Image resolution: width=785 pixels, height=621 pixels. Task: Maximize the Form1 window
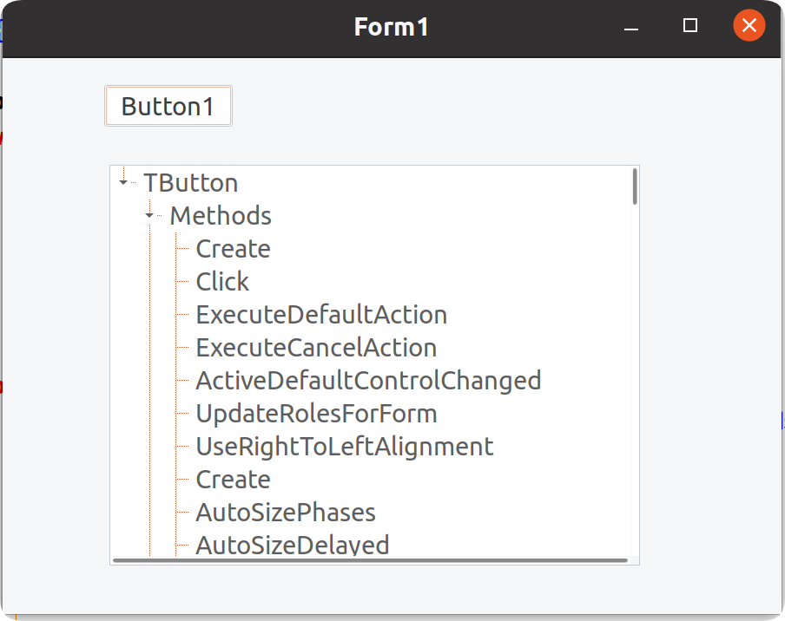pos(690,26)
